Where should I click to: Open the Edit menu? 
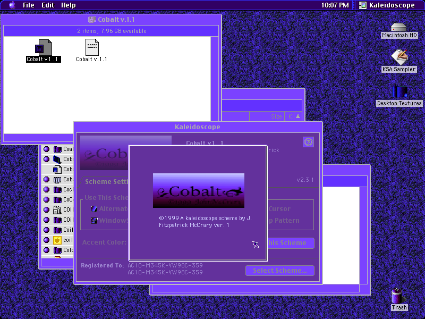pos(48,5)
